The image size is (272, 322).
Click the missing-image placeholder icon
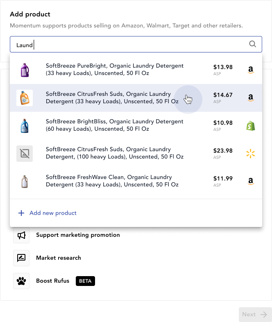tap(25, 154)
